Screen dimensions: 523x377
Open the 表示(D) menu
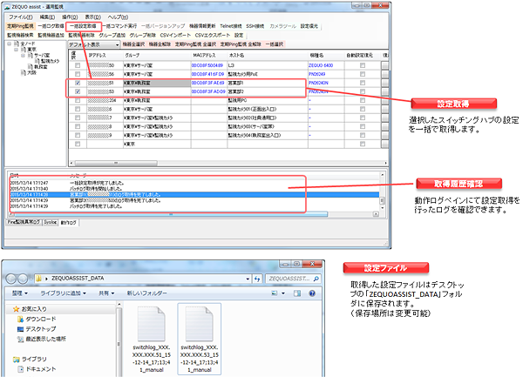click(x=92, y=17)
